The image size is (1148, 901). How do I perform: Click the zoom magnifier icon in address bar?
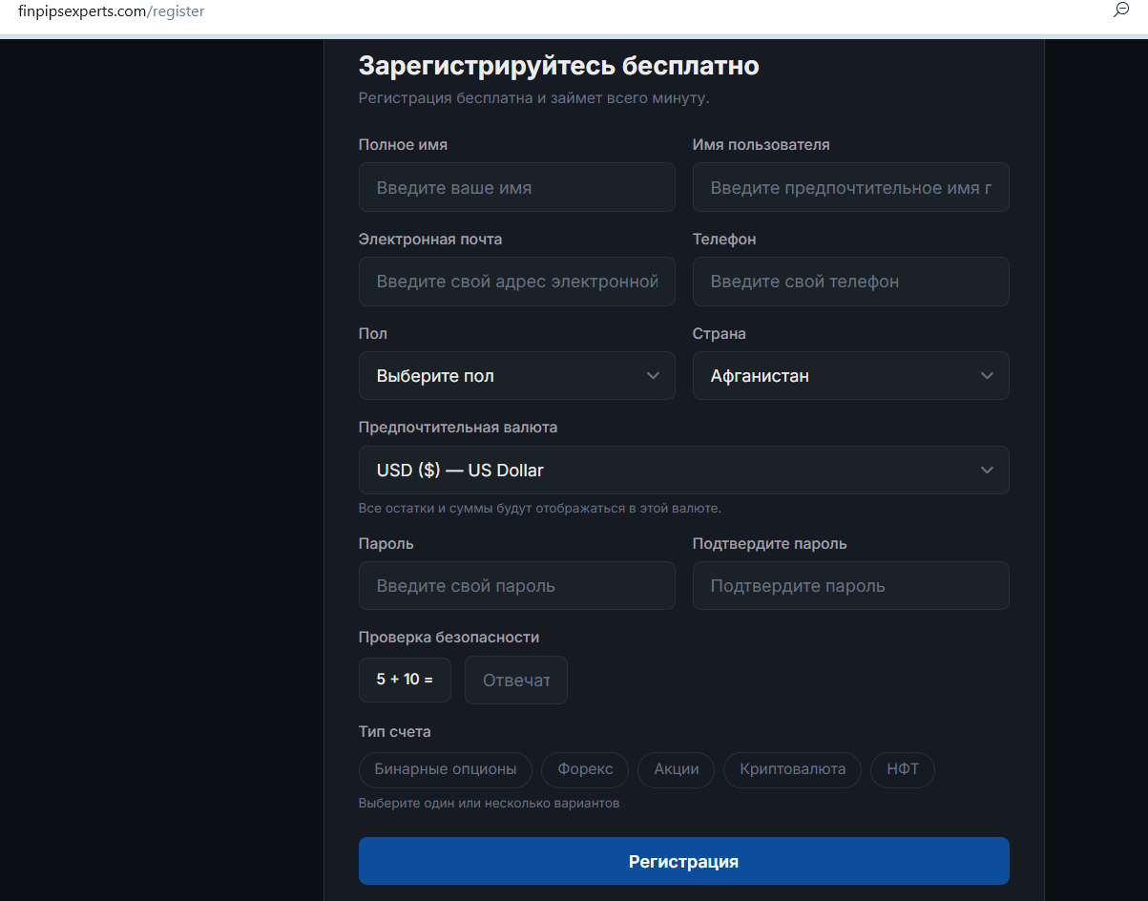[x=1121, y=10]
